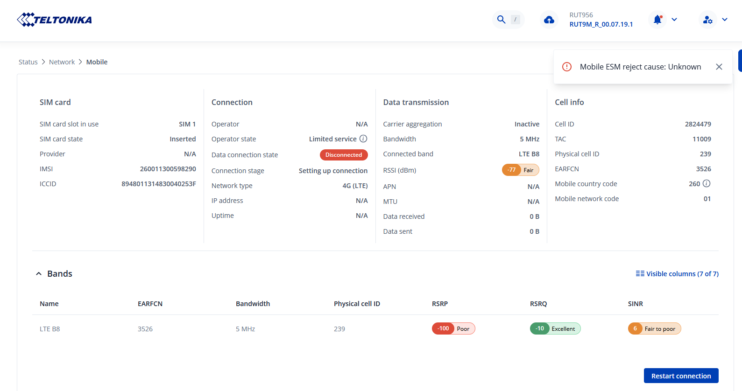742x391 pixels.
Task: Click the red Disconnected status badge
Action: point(344,155)
